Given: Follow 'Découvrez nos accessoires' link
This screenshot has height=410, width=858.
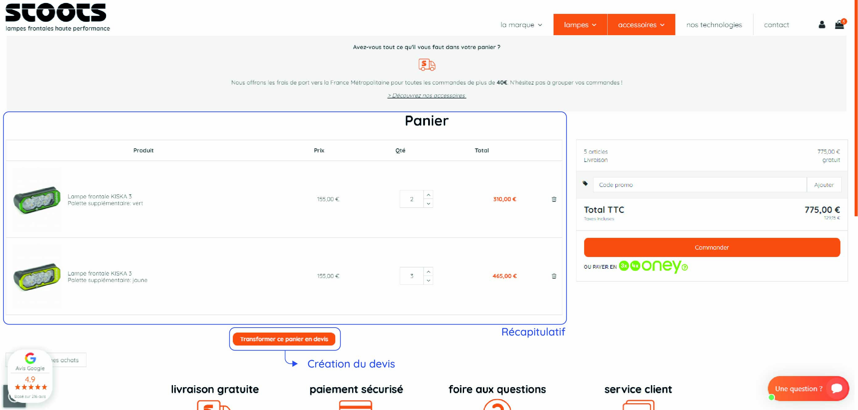Looking at the screenshot, I should pyautogui.click(x=427, y=96).
